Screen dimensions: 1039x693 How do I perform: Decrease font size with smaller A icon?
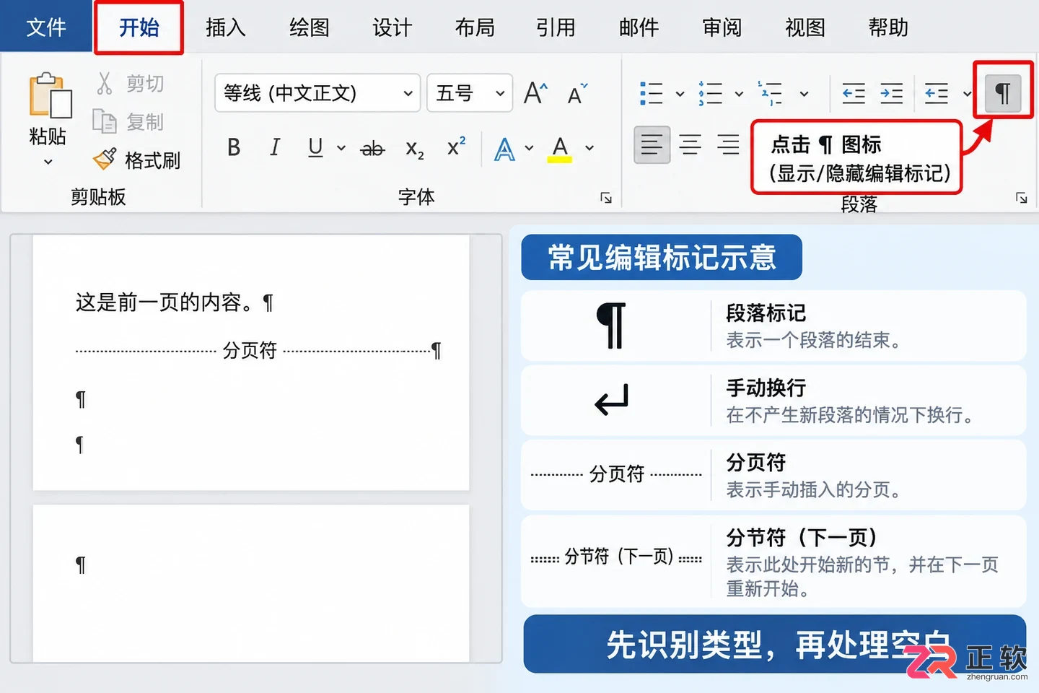tap(577, 94)
